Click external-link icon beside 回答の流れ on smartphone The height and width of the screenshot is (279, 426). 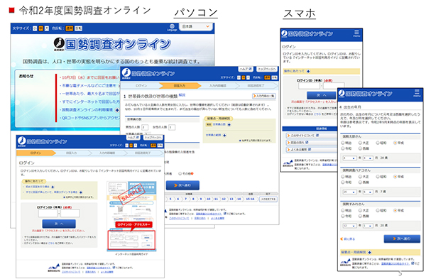pos(307,143)
